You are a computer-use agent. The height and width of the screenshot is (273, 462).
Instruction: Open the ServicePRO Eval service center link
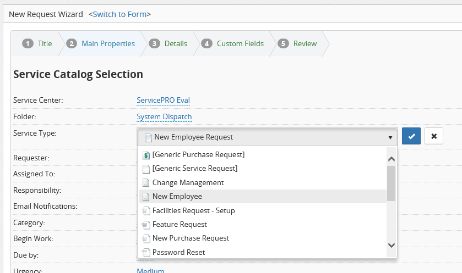coord(163,100)
